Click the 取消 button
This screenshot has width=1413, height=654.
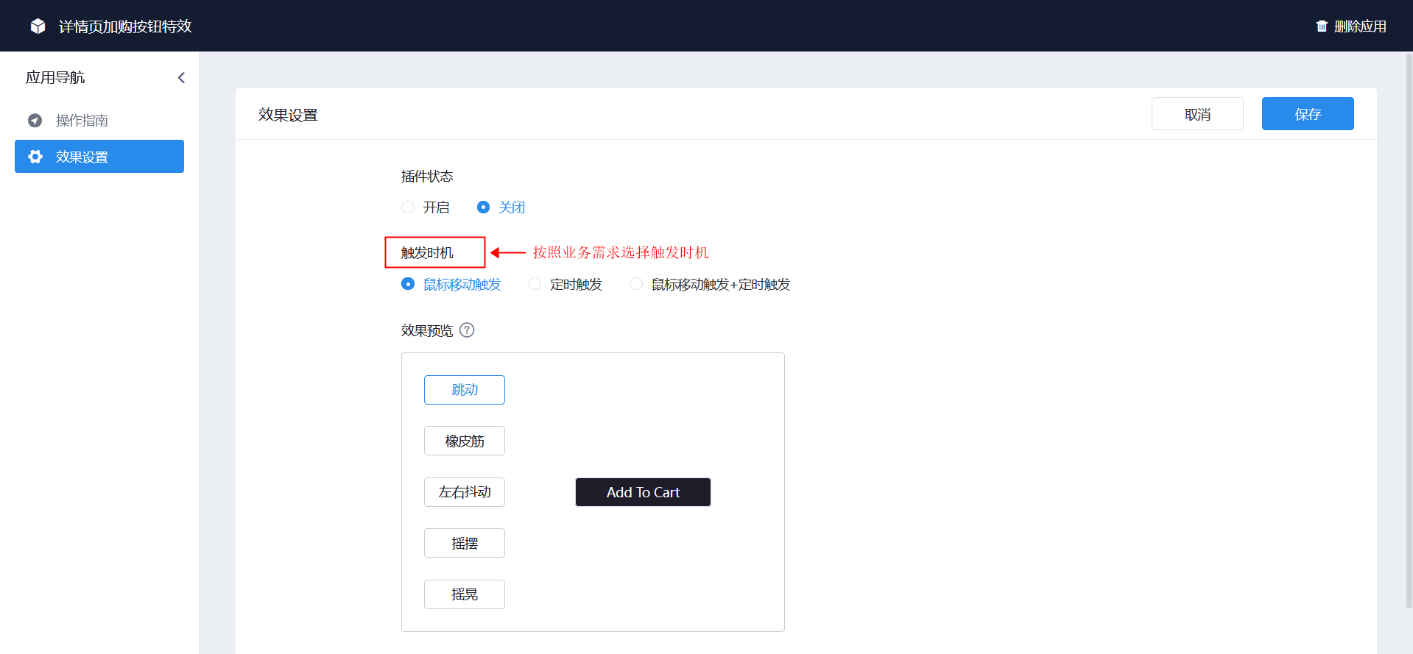pos(1197,114)
